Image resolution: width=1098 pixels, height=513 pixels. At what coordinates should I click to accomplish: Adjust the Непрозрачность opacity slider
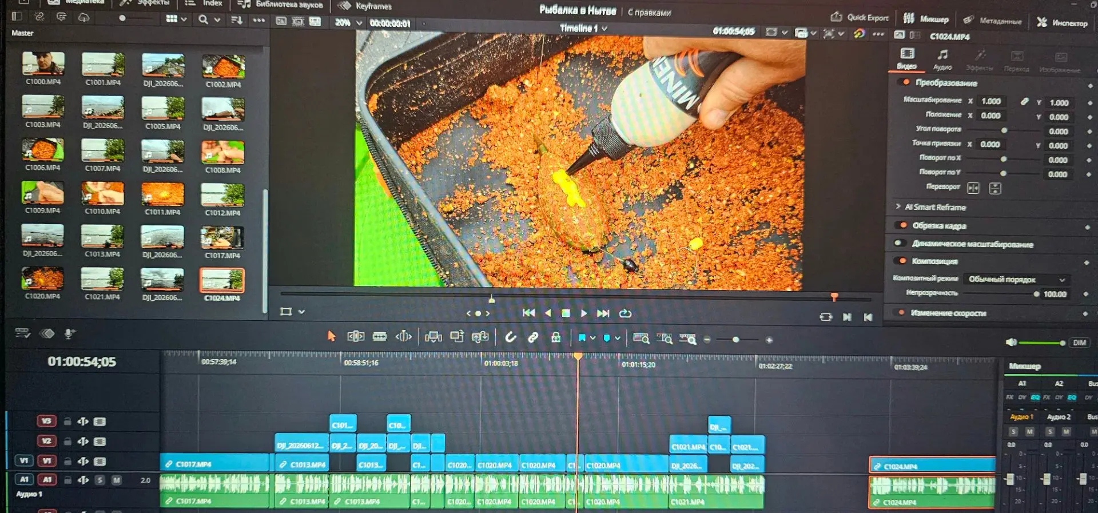[1001, 294]
